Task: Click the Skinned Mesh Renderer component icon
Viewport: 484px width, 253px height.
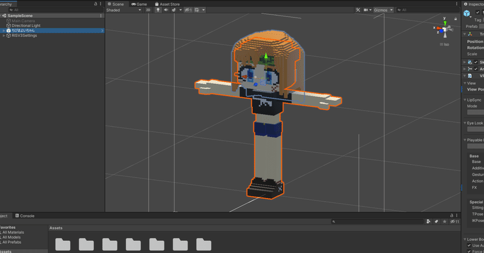Action: 470,62
